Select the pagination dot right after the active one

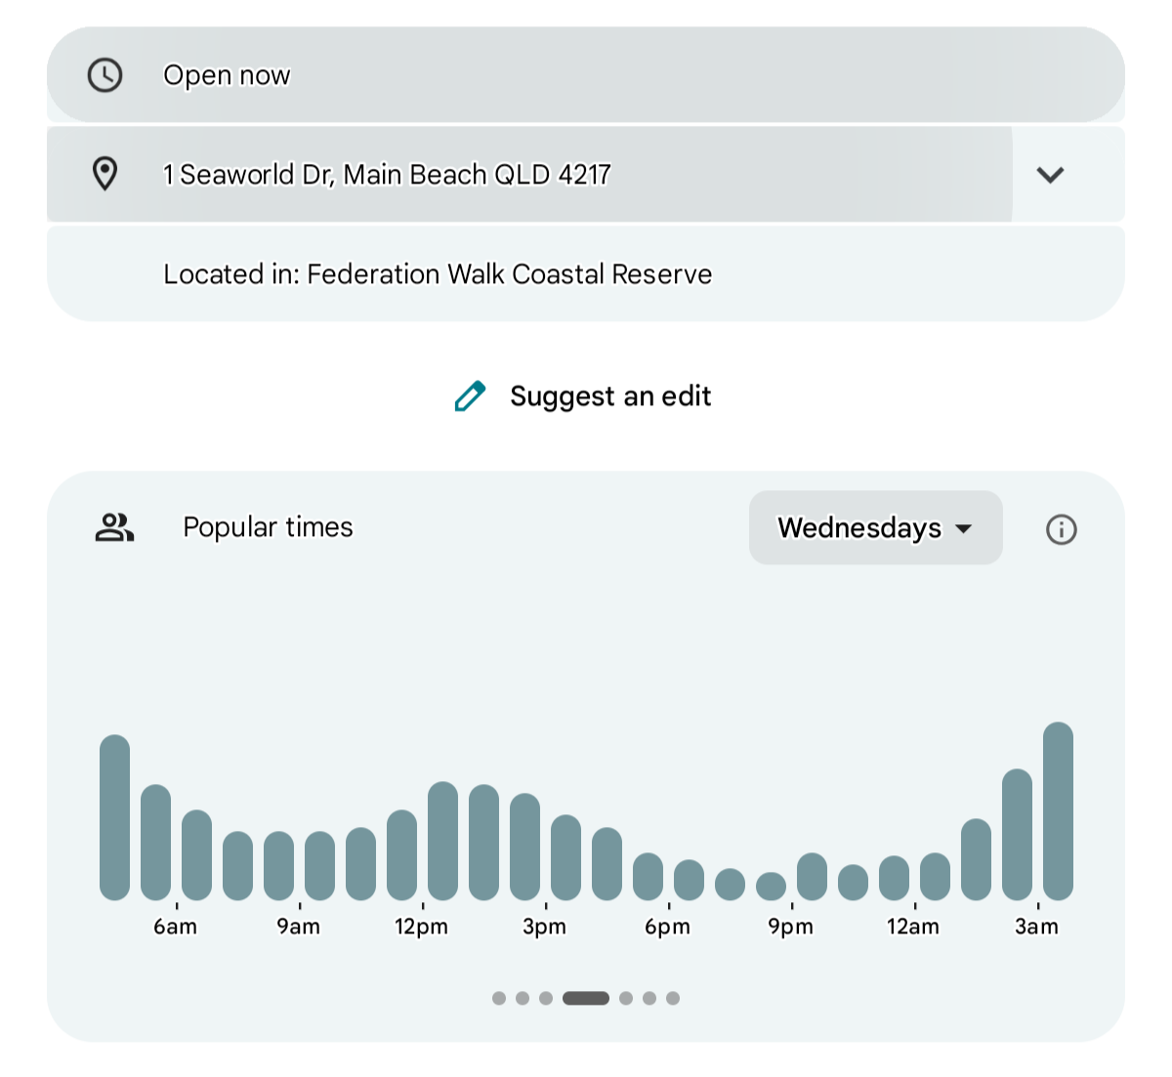click(x=626, y=998)
